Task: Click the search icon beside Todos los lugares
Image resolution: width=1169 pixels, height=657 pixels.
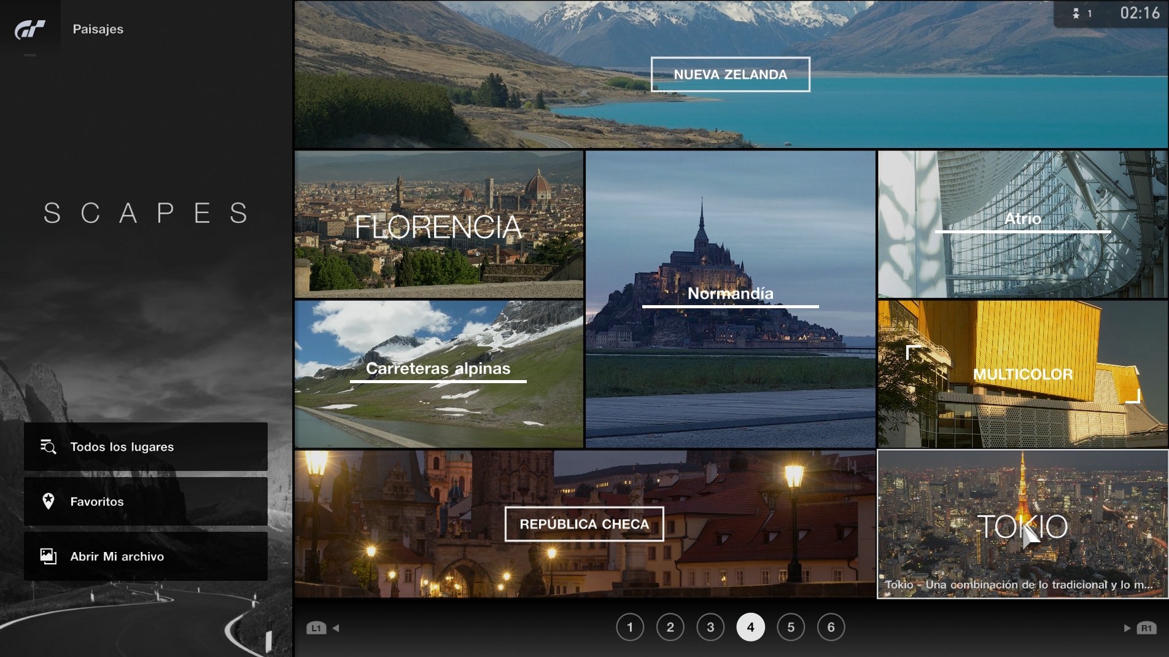Action: [48, 447]
